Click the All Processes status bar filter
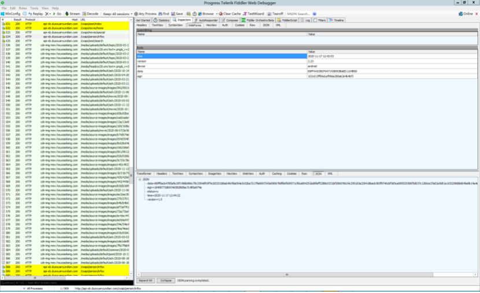The image size is (480, 293). (33, 289)
